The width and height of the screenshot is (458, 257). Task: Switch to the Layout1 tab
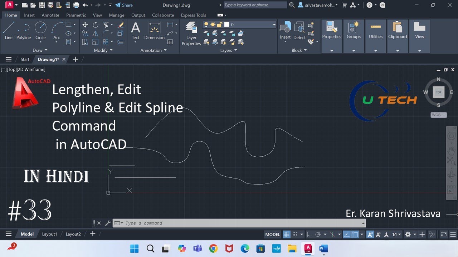point(49,234)
